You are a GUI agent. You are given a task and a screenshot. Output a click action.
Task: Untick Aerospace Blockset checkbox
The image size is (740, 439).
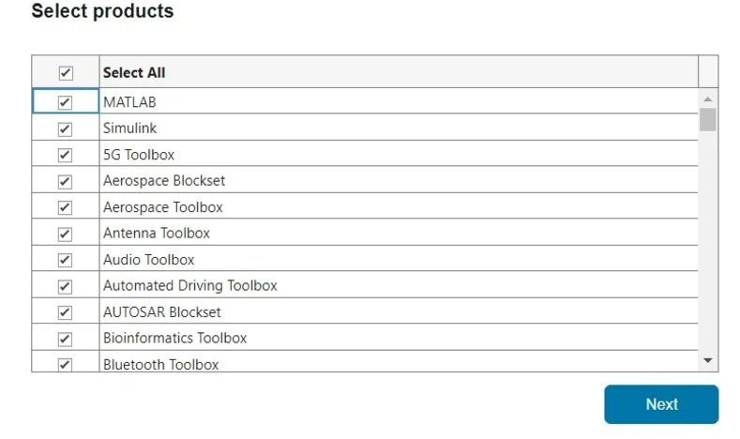pyautogui.click(x=66, y=181)
